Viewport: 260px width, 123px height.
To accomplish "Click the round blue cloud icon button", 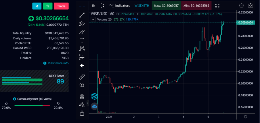I will [95, 106].
